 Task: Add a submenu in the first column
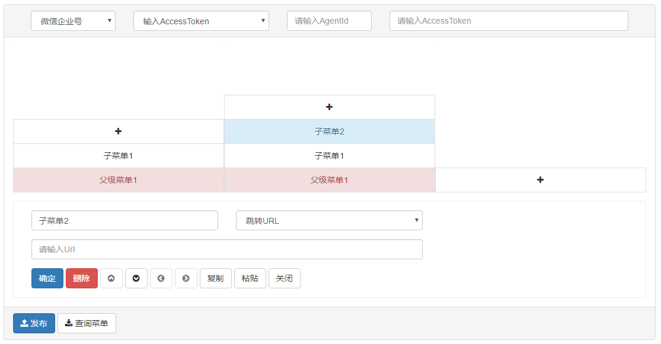tap(119, 131)
